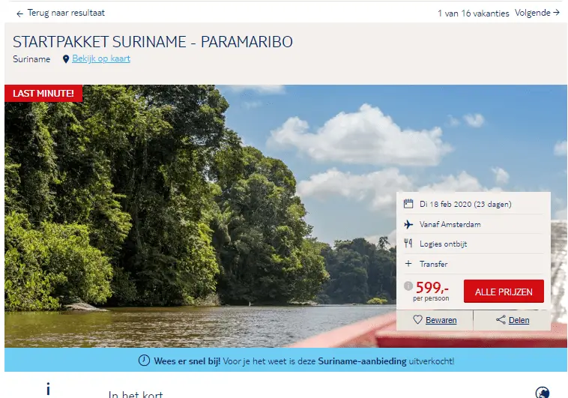Click the info 'i' icon beside In het kort

tap(48, 390)
